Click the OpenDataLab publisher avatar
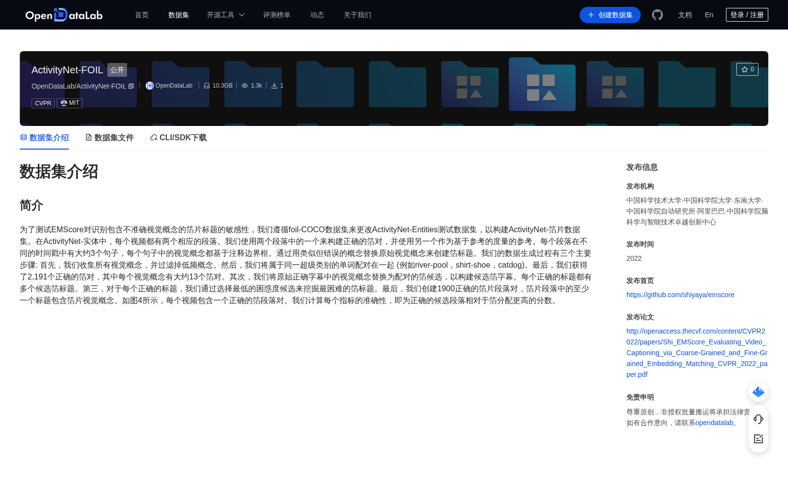The width and height of the screenshot is (788, 492). click(150, 86)
